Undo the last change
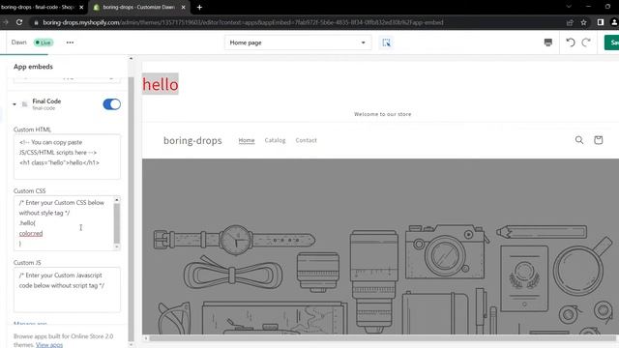The image size is (619, 348). tap(571, 43)
